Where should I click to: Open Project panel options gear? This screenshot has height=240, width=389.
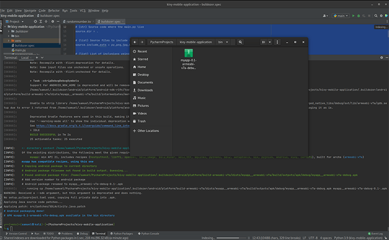[x=53, y=21]
